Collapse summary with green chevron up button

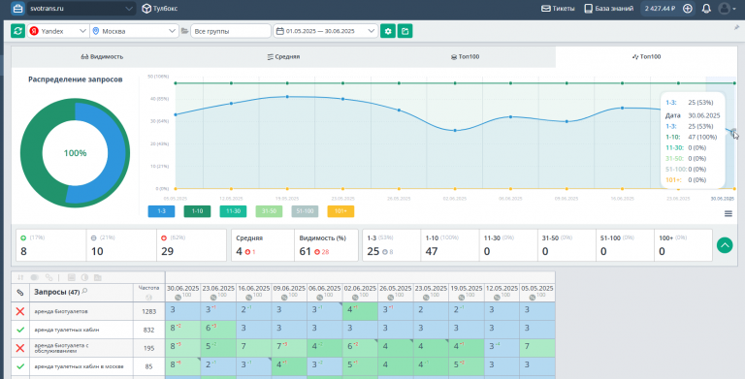click(x=725, y=245)
